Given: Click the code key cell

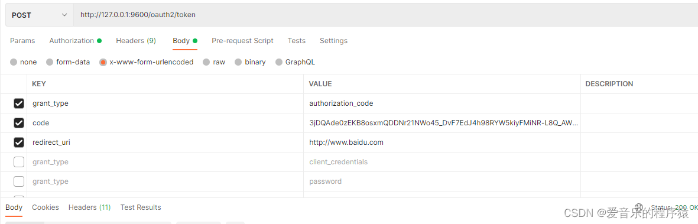Looking at the screenshot, I should (x=165, y=123).
